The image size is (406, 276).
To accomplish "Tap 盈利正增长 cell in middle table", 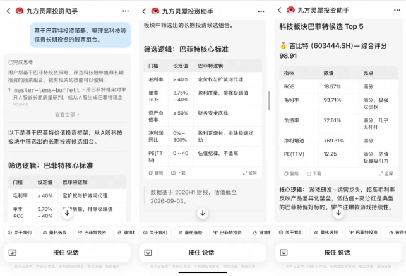I will tap(227, 137).
